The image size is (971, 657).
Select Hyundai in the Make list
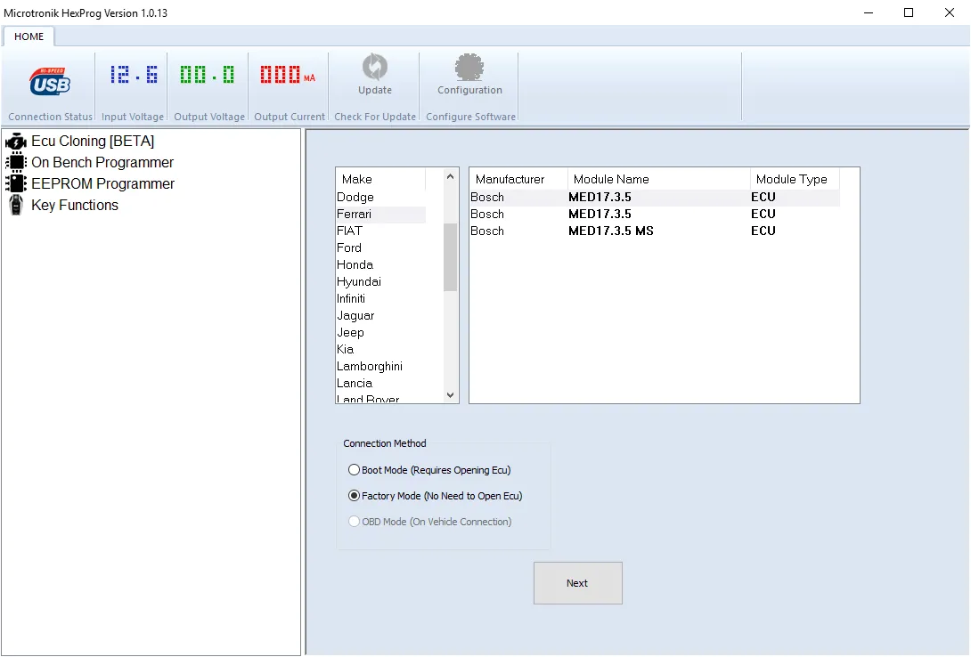click(381, 281)
